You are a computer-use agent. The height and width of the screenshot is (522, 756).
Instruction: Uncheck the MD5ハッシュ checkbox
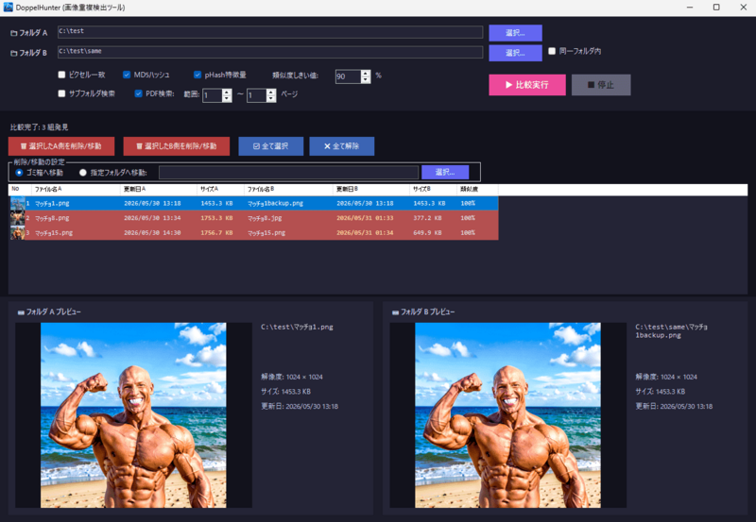pyautogui.click(x=127, y=75)
